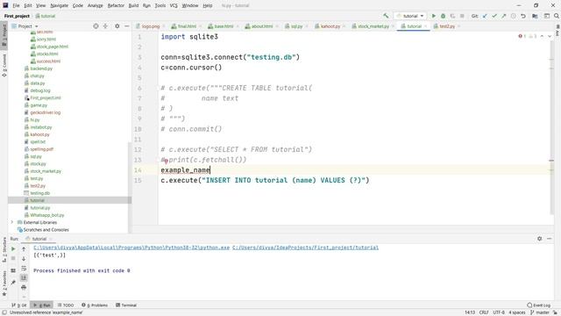Click the Rollback undo arrow icon
Viewport: 561px width, 316px height.
(523, 16)
